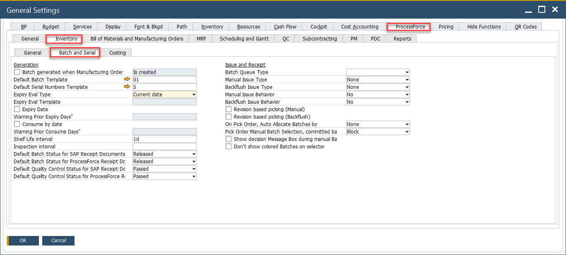Open the Expiry Eval Type dropdown
The image size is (566, 255).
click(193, 95)
